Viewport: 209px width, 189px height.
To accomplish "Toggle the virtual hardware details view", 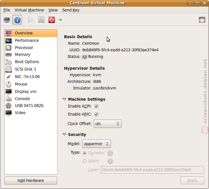I will coord(17,20).
